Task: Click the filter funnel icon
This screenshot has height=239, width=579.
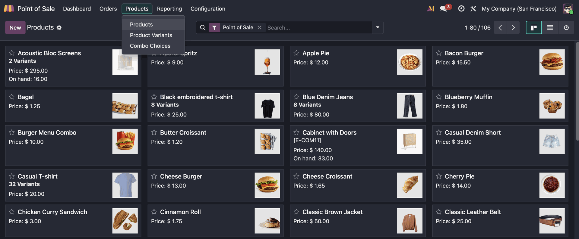Action: [x=214, y=28]
